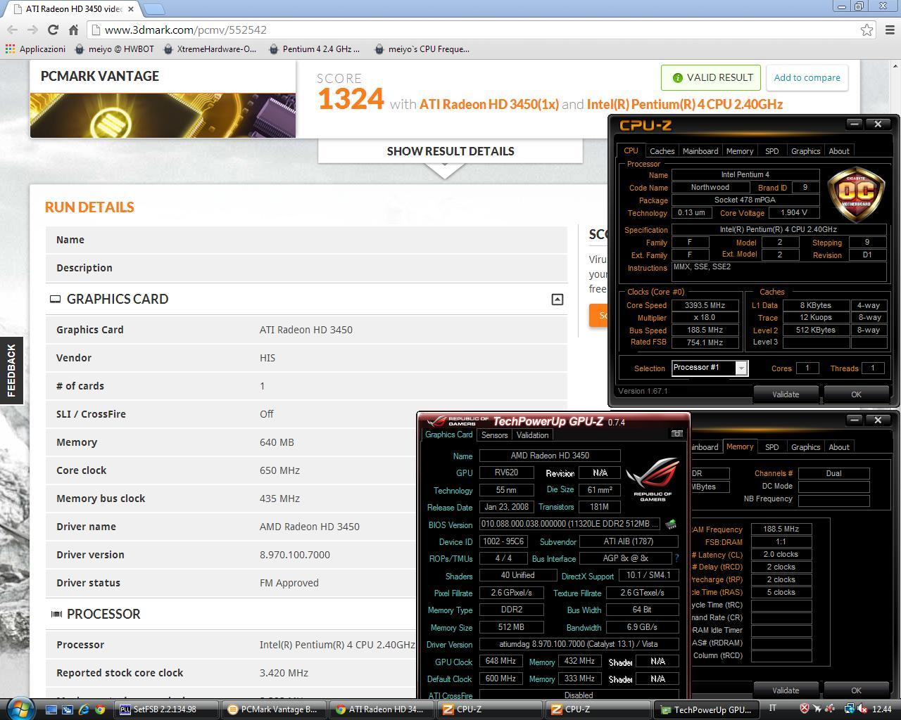This screenshot has width=901, height=720.
Task: Collapse the Graphics Card section
Action: tap(557, 300)
